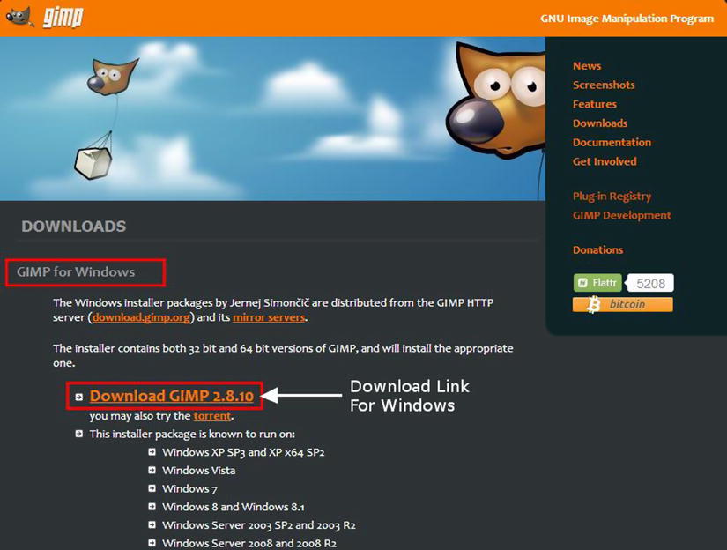Open the download.gimp.org link

[x=141, y=317]
